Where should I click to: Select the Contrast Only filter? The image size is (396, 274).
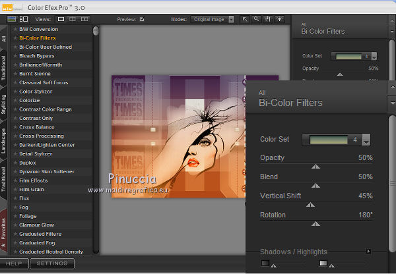(36, 118)
